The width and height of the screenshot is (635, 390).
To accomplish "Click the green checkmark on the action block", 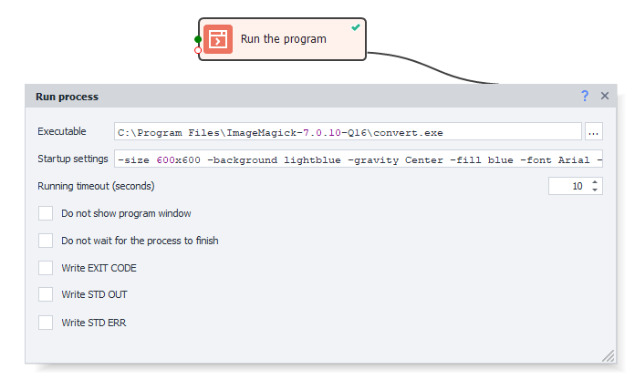I will point(356,27).
